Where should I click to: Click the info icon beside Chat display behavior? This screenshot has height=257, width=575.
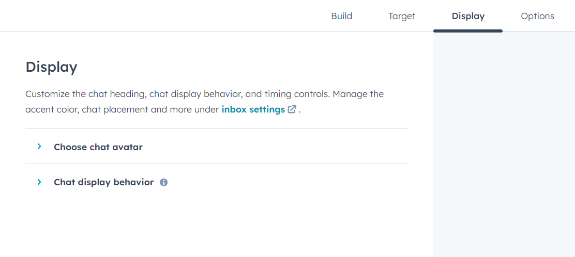click(x=164, y=182)
